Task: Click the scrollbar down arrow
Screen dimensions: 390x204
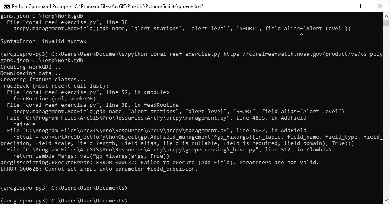Action: 386,200
